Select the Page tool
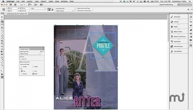193x110 pixels. (2, 22)
